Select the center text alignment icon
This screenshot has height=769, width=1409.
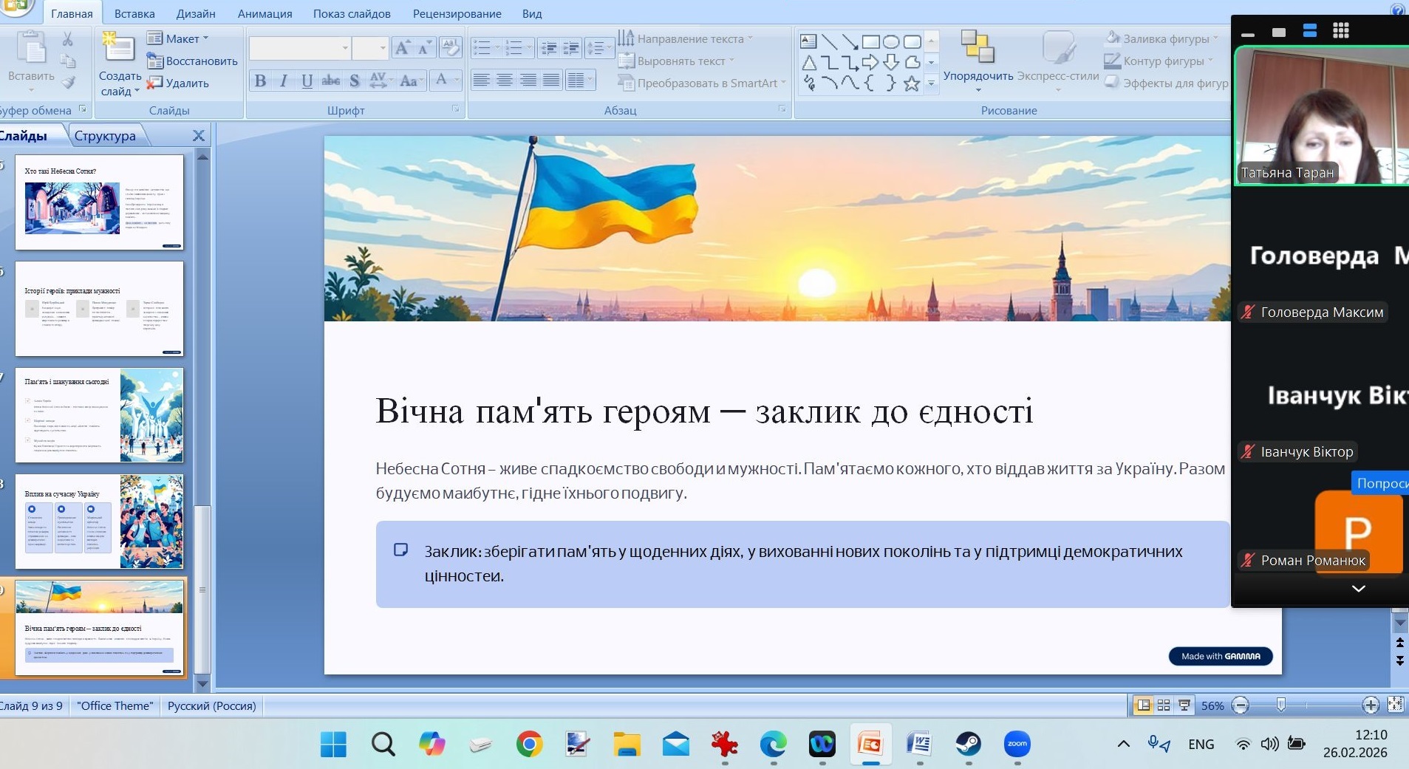pos(505,80)
